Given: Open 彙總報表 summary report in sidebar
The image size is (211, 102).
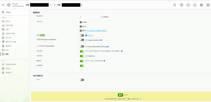Looking at the screenshot, I should click(9, 46).
